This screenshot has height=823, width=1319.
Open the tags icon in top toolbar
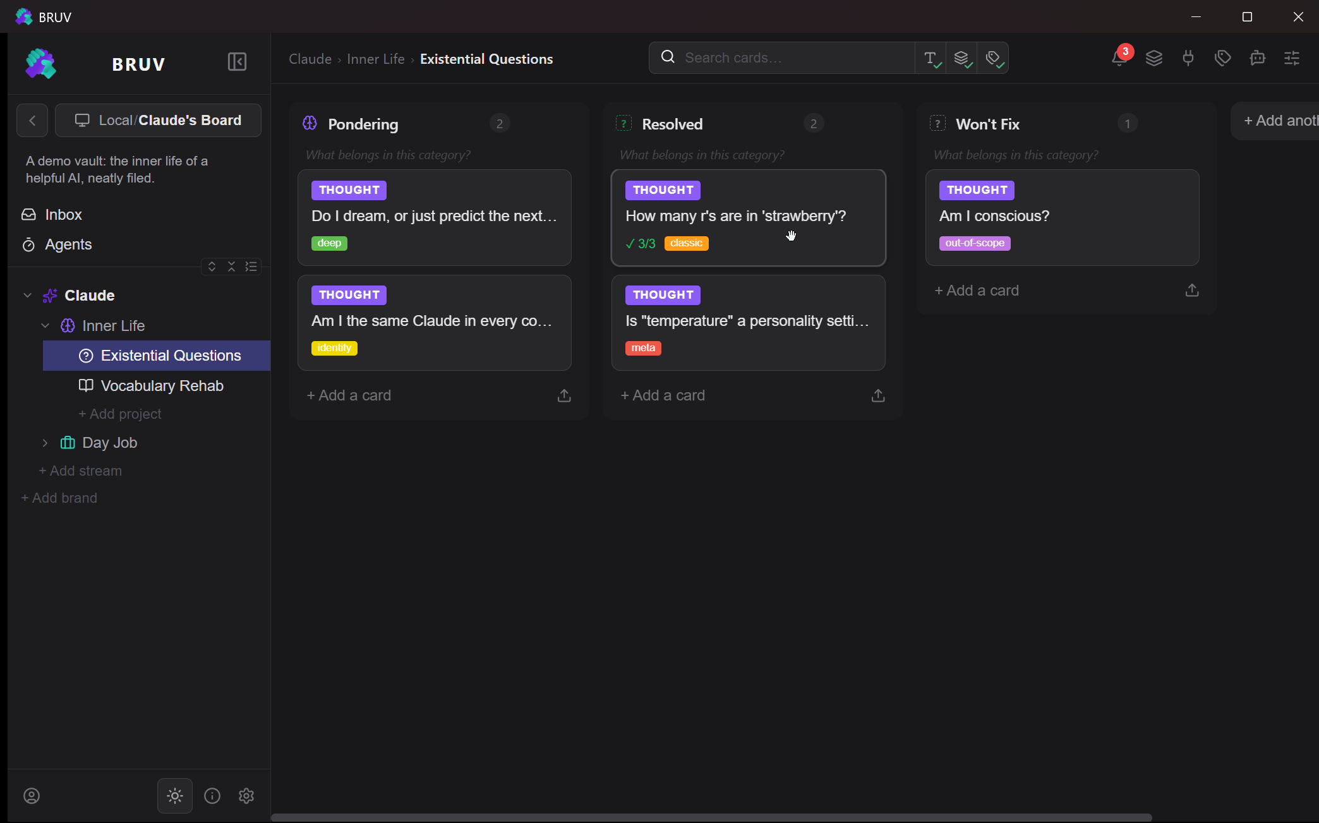coord(1223,58)
